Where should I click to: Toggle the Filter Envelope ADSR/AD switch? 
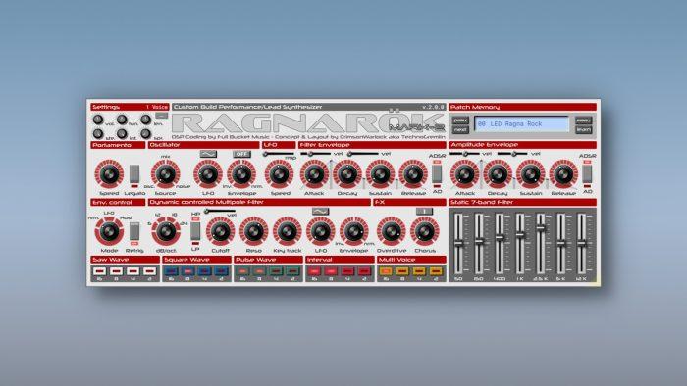[437, 173]
